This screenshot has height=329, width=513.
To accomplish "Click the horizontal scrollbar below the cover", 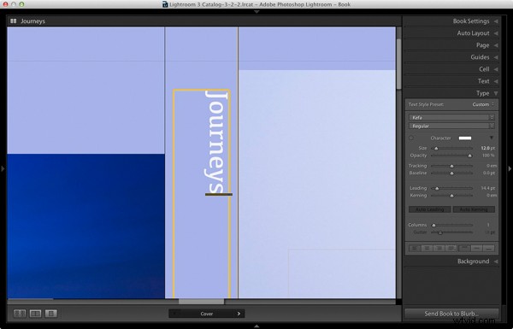I will pyautogui.click(x=202, y=301).
